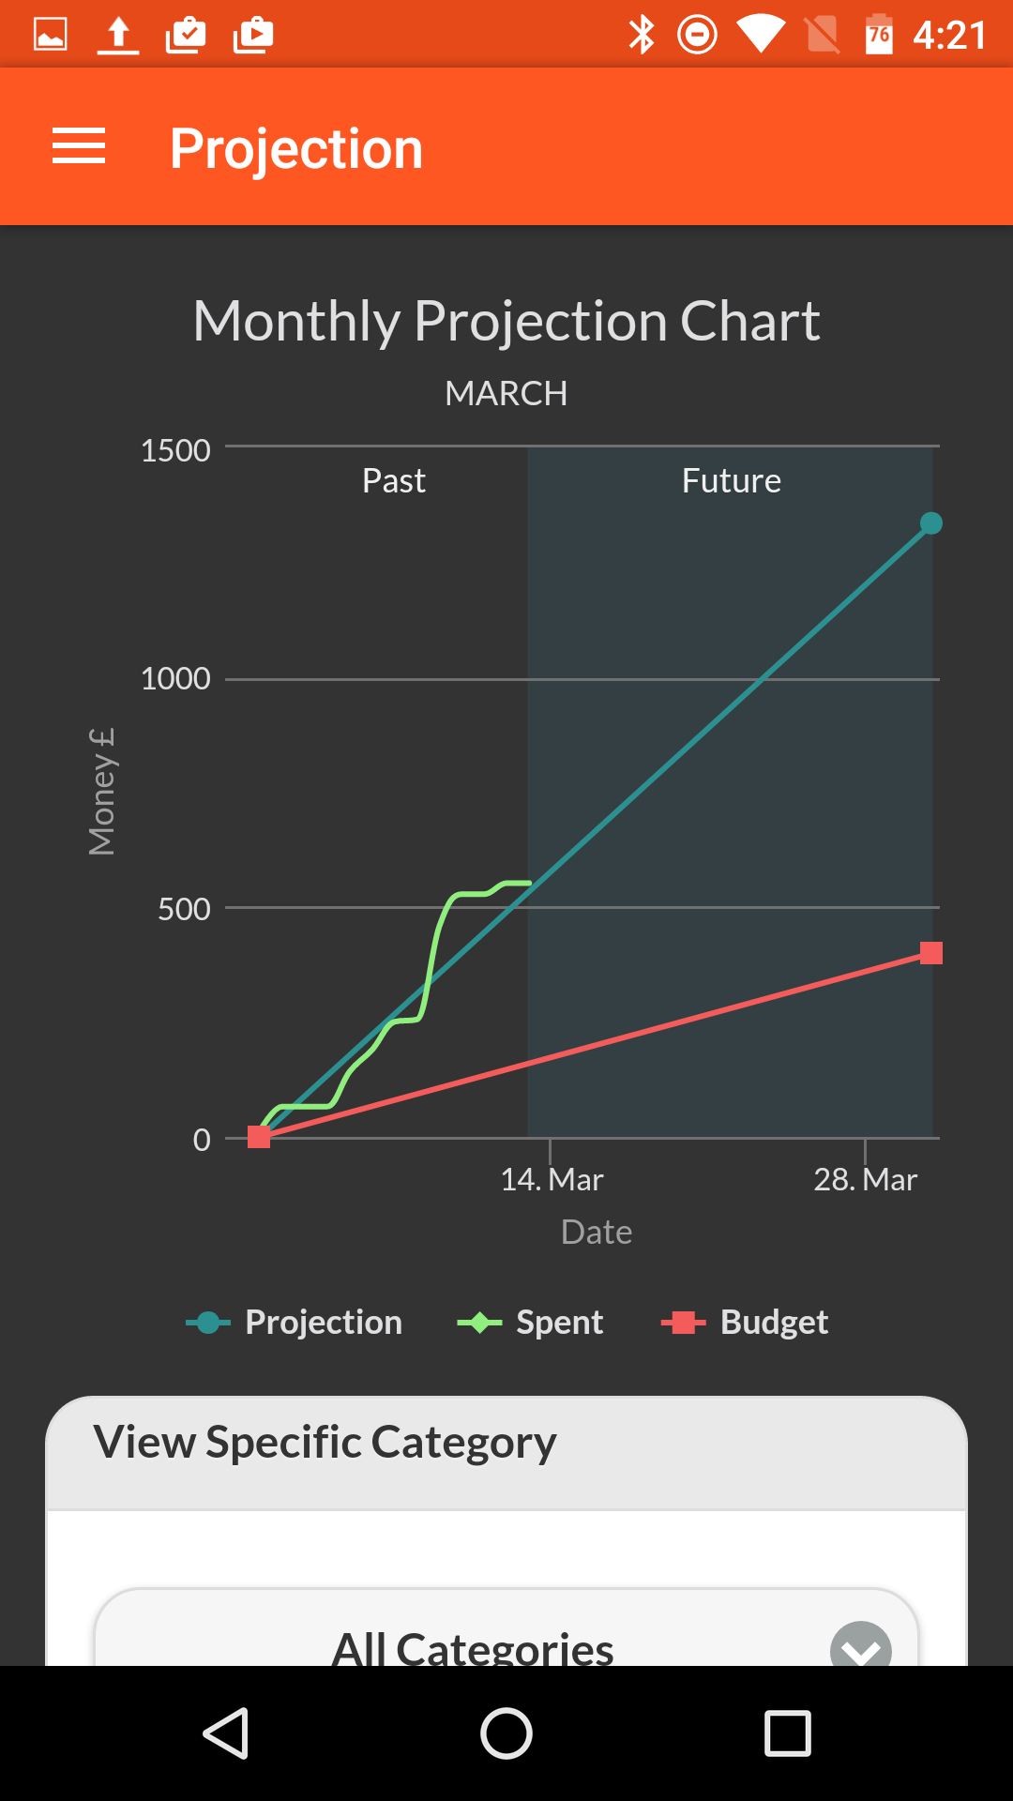Toggle the Spent series in legend
1013x1801 pixels.
530,1322
